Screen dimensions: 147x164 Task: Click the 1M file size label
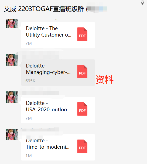[29, 155]
